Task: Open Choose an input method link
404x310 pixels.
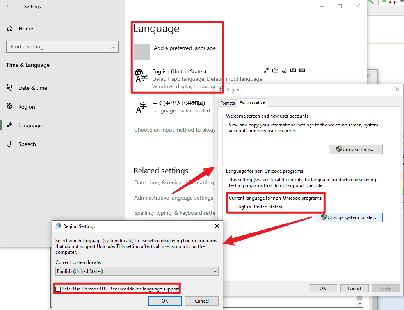Action: [174, 130]
